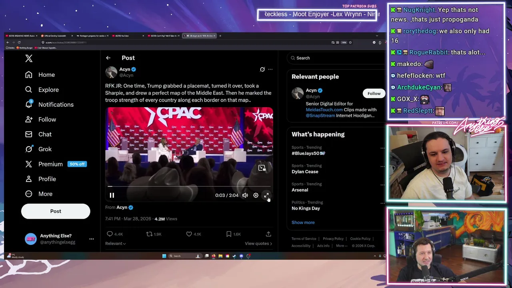This screenshot has width=512, height=288.
Task: Open the options dots next to Dylan Cease
Action: (x=382, y=166)
